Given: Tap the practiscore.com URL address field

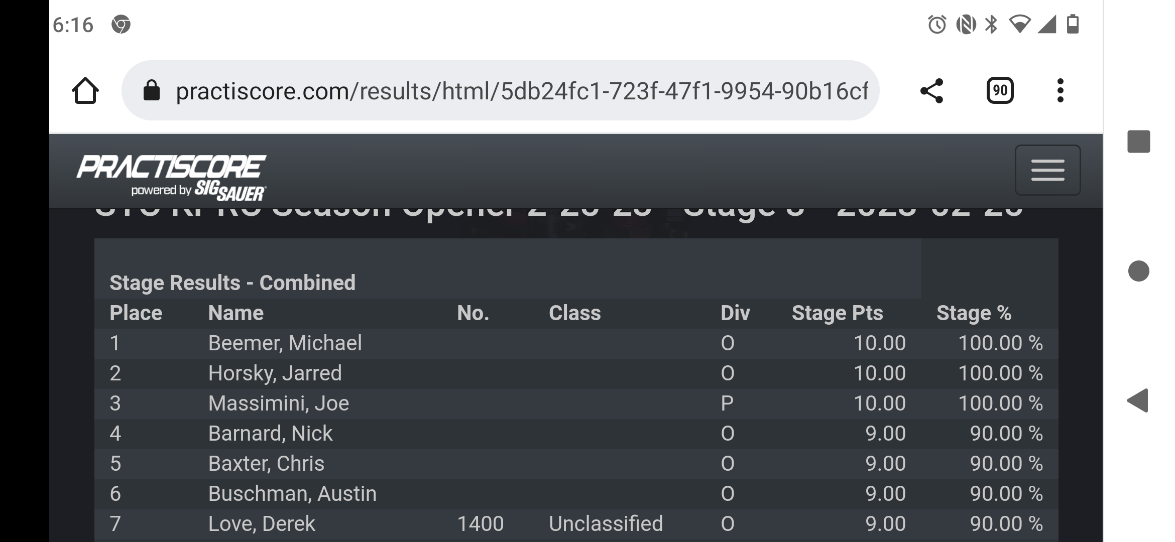Looking at the screenshot, I should click(x=521, y=91).
